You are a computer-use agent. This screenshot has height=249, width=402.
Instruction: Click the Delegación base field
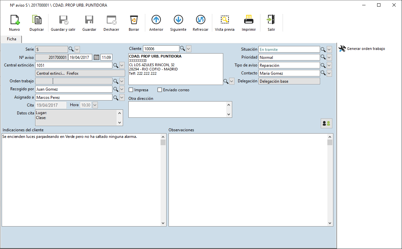coord(289,81)
